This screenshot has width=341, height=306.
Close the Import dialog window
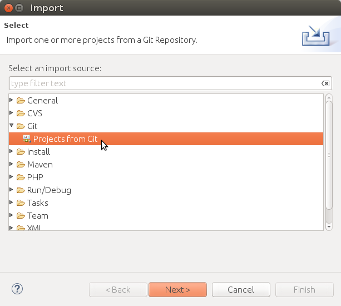coord(7,8)
